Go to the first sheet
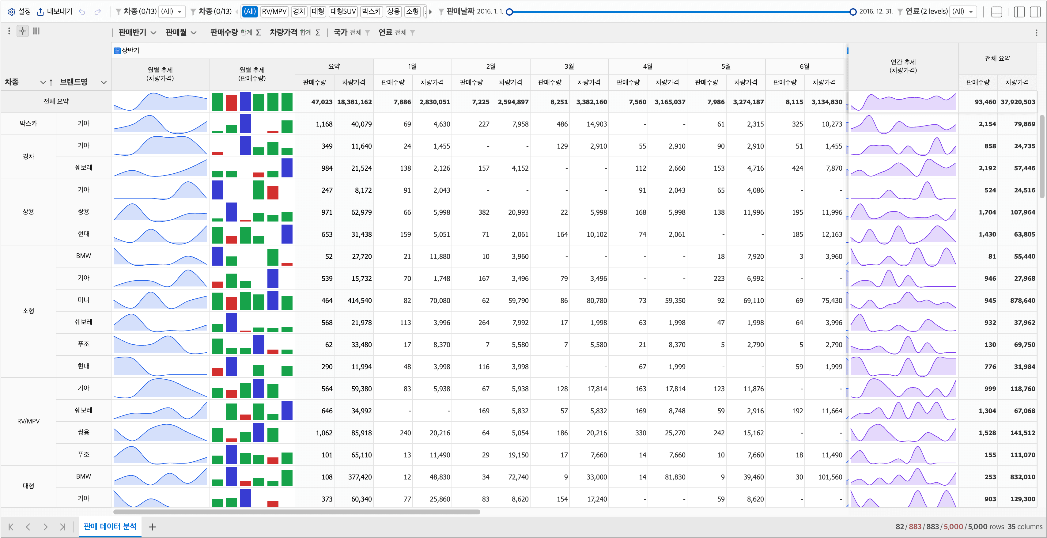Screen dimensions: 1047x538 point(11,527)
